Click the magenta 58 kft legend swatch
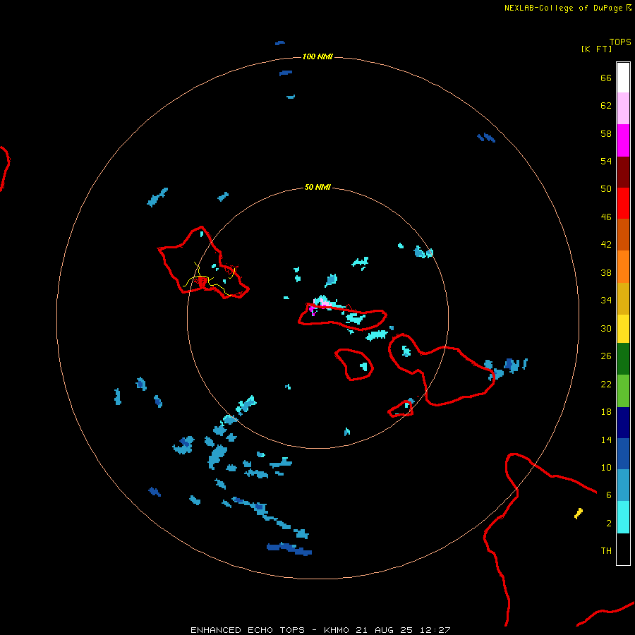This screenshot has width=635, height=635. [x=623, y=140]
